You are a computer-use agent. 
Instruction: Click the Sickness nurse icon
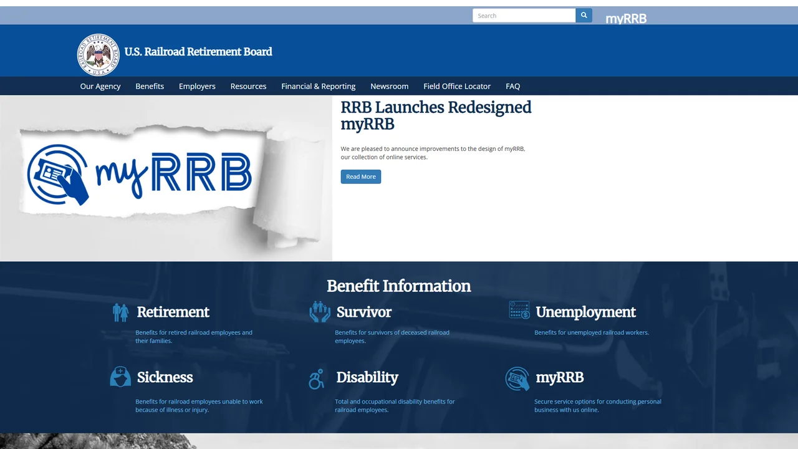point(120,377)
